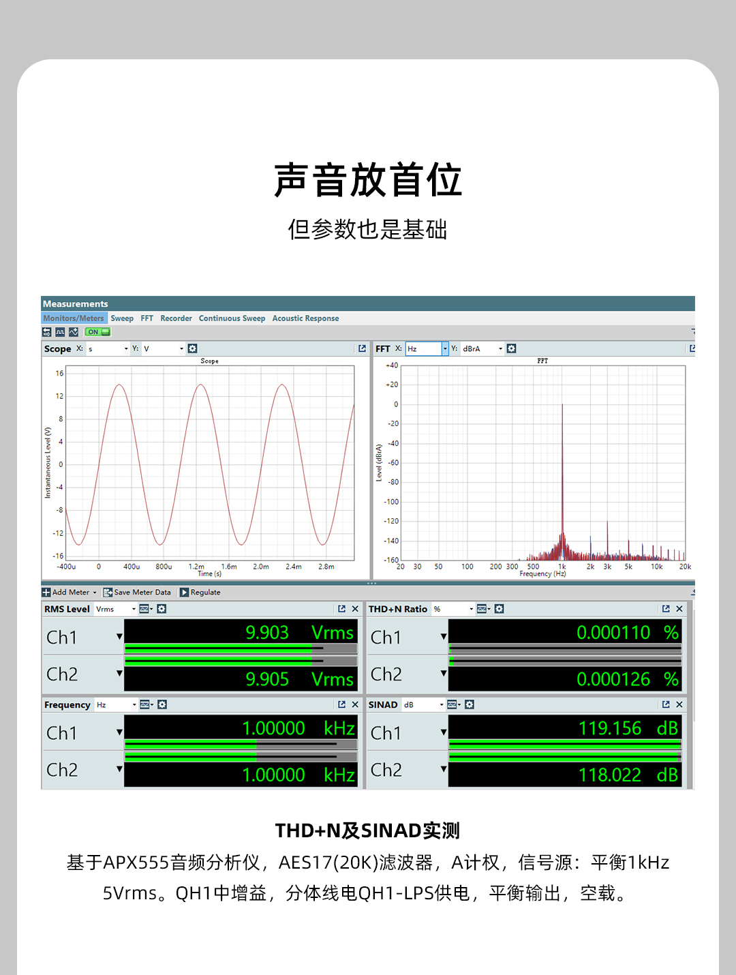Click the Save Meter Data button
This screenshot has width=736, height=975.
coord(137,592)
